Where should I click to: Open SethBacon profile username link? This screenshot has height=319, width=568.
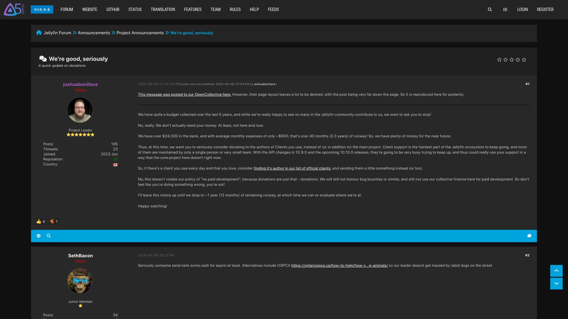pyautogui.click(x=80, y=255)
